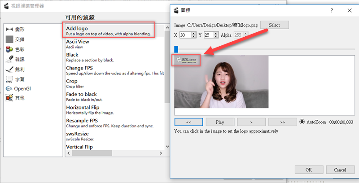Choose the Resample FPS filter
The height and width of the screenshot is (183, 359).
(x=115, y=123)
